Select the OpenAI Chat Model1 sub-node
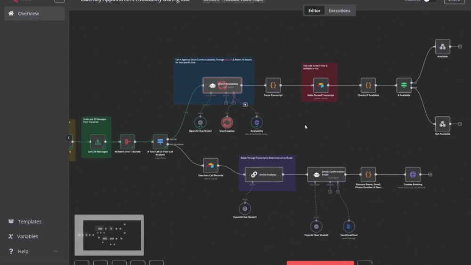This screenshot has width=471, height=265. 245,209
